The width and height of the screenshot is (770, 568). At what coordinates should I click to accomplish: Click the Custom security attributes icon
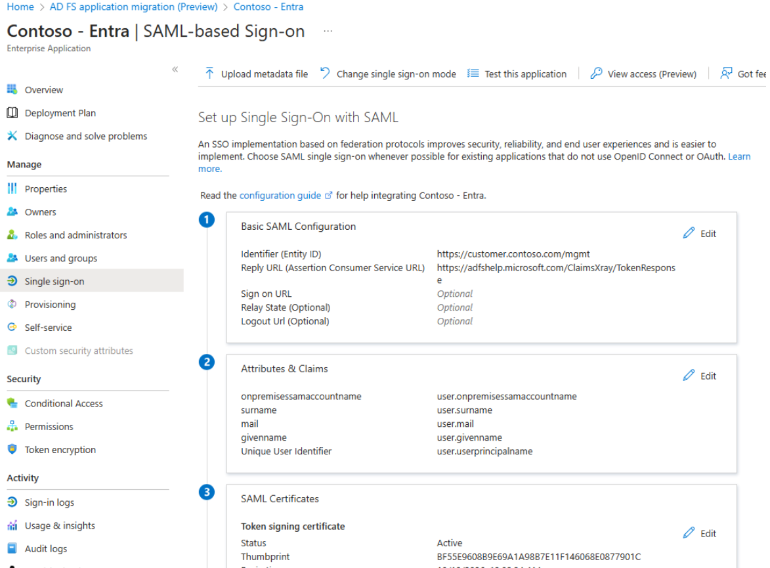click(12, 351)
